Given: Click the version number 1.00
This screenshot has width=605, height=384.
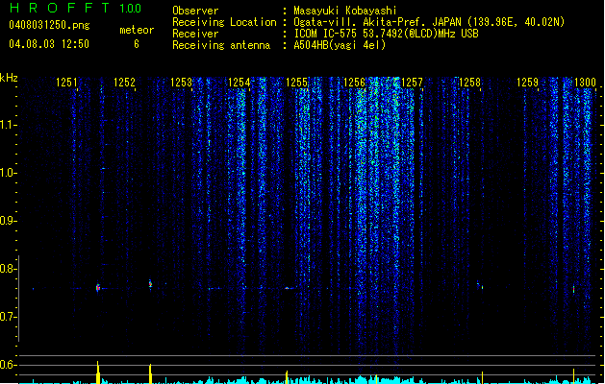Looking at the screenshot, I should point(130,8).
